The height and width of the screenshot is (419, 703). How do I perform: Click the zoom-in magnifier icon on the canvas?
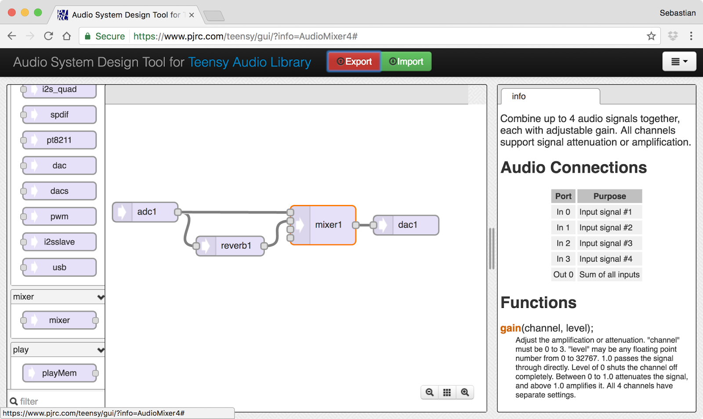point(465,392)
